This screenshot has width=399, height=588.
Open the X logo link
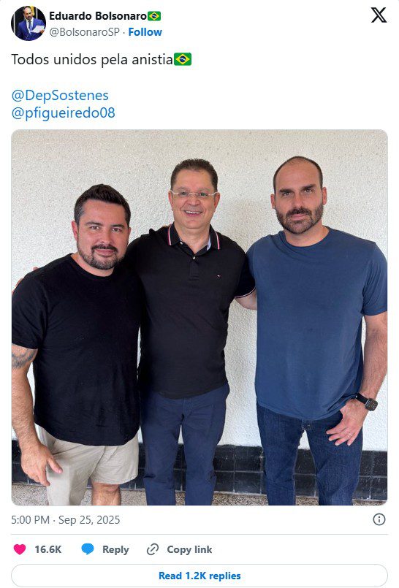pyautogui.click(x=379, y=15)
